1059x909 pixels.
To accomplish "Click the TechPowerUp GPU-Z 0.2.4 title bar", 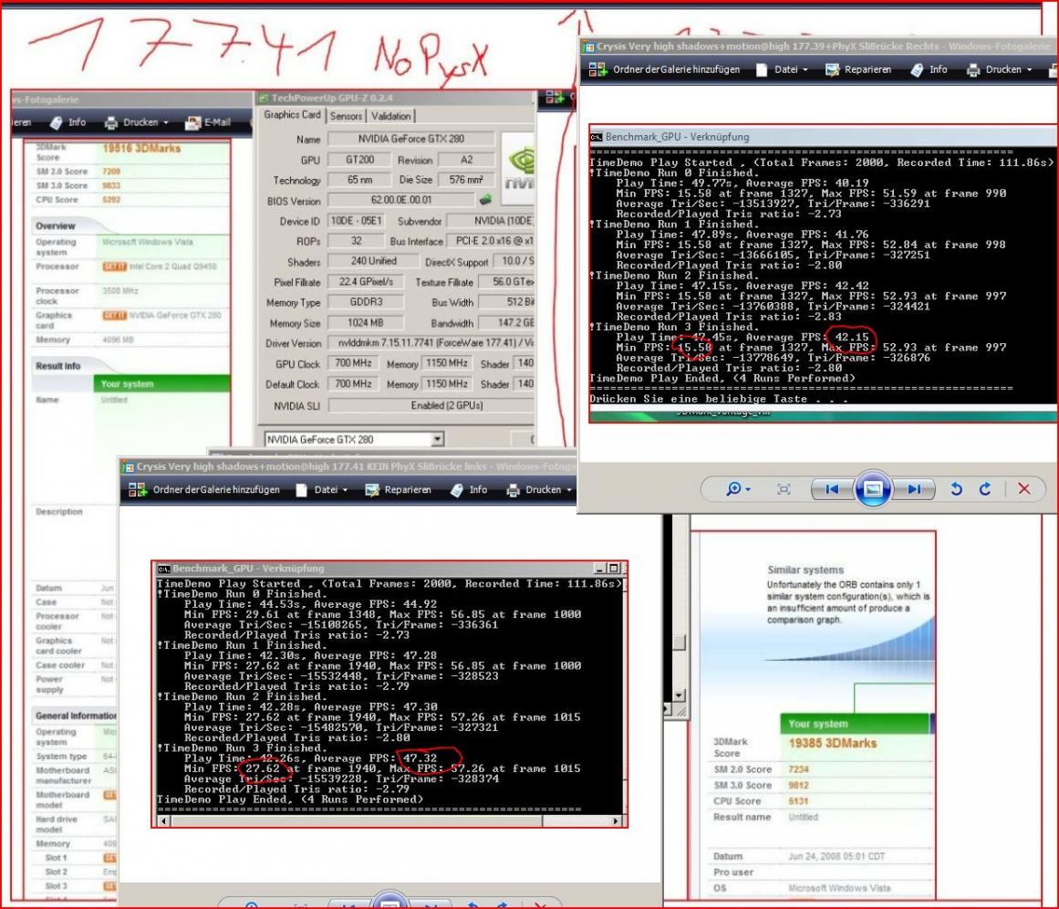I will pos(397,98).
